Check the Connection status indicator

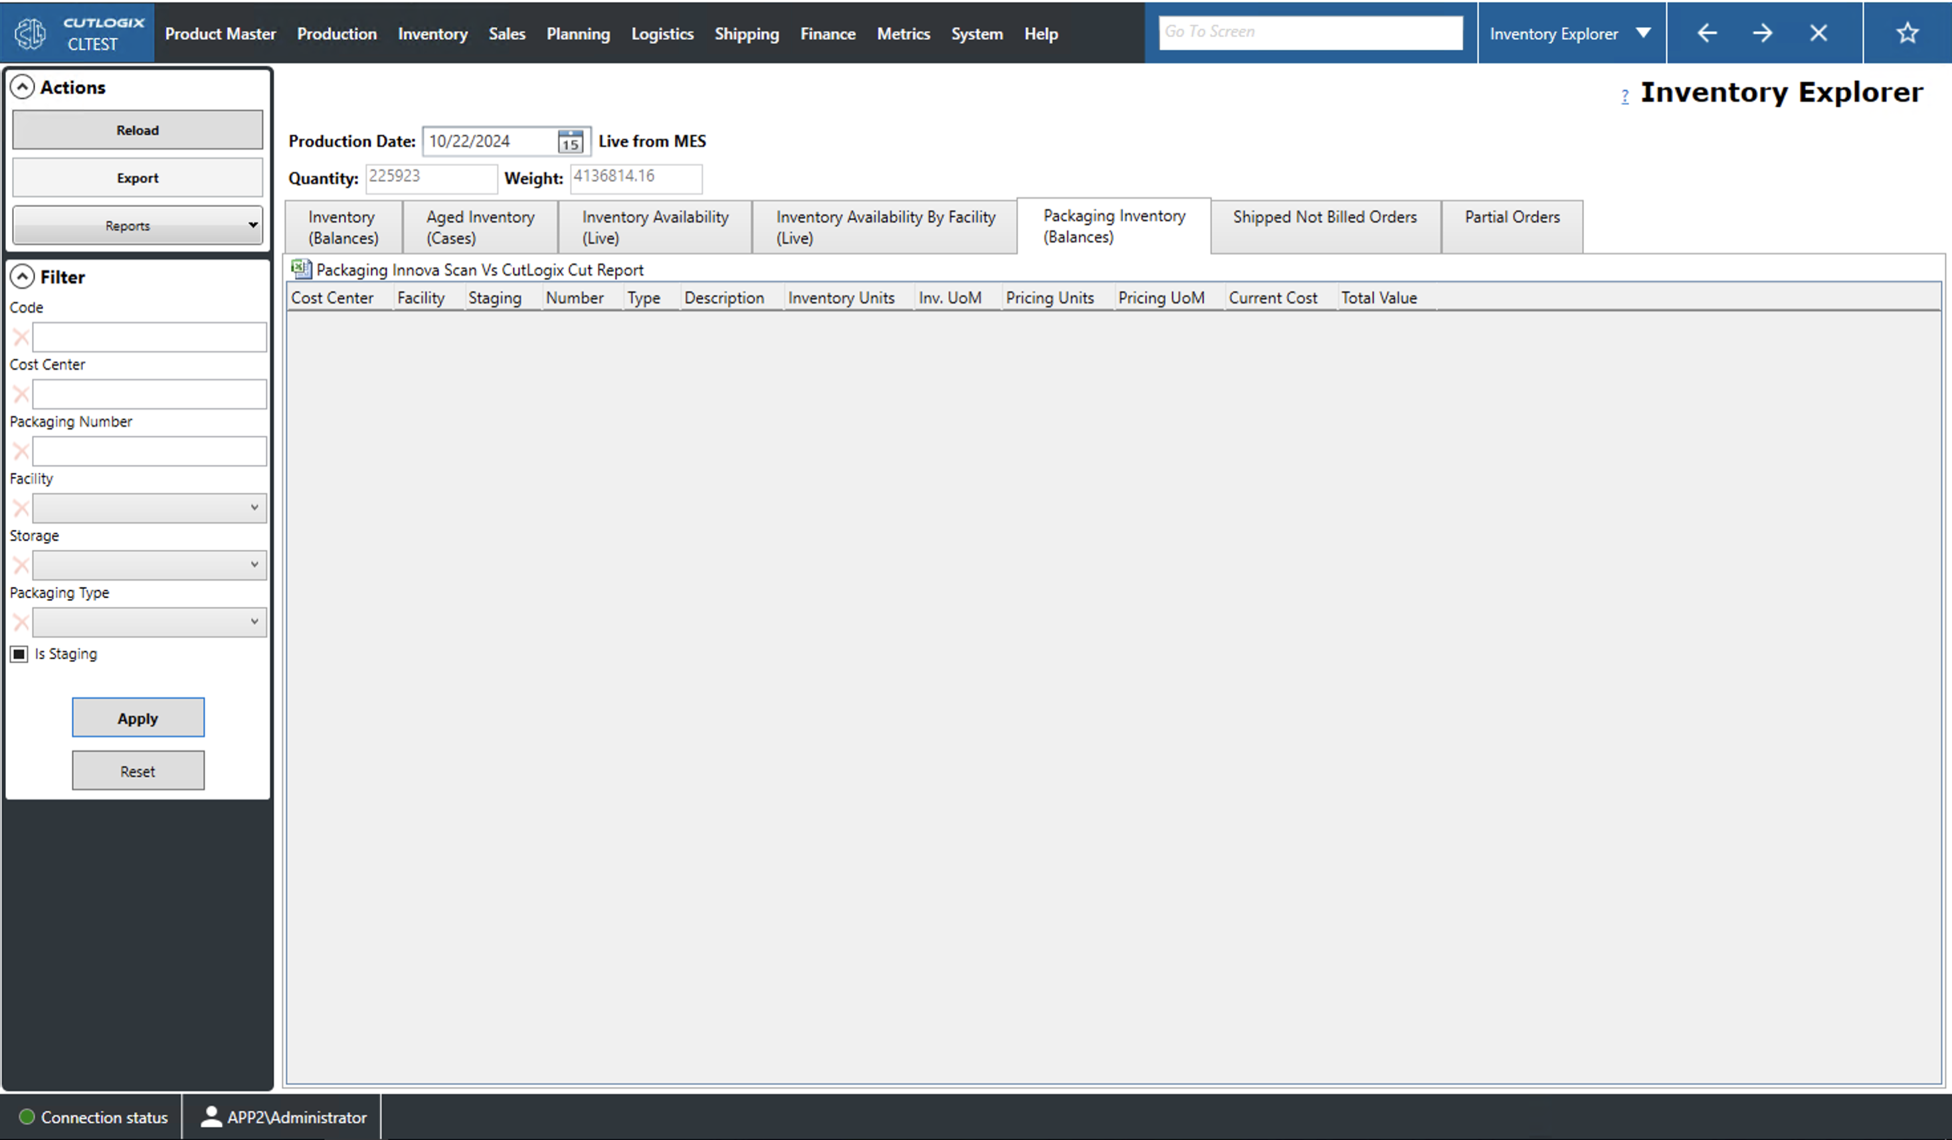coord(27,1117)
